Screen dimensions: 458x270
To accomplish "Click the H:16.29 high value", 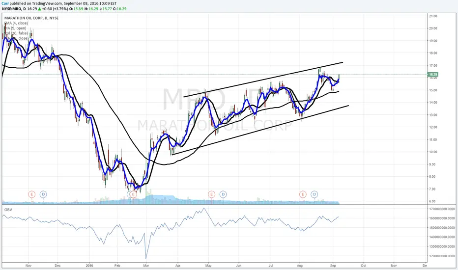I will [91, 9].
